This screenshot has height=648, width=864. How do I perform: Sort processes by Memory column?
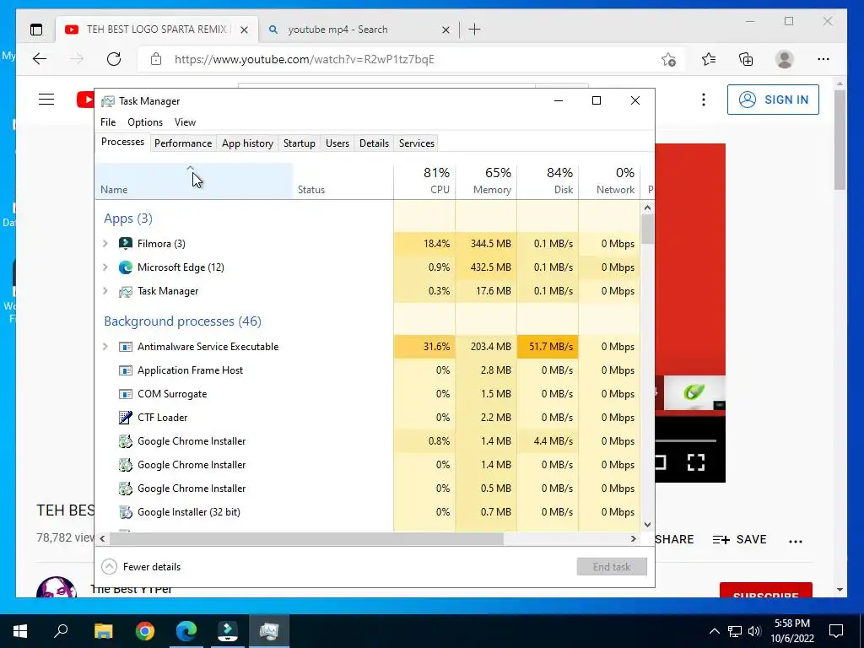pos(487,181)
